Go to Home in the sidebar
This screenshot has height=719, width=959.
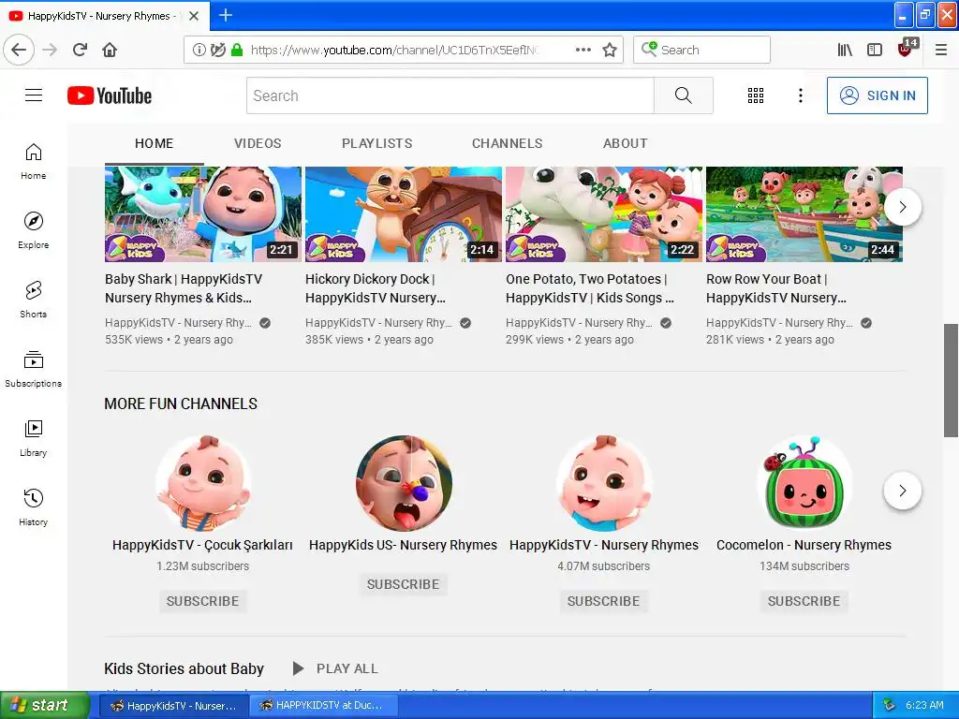34,161
